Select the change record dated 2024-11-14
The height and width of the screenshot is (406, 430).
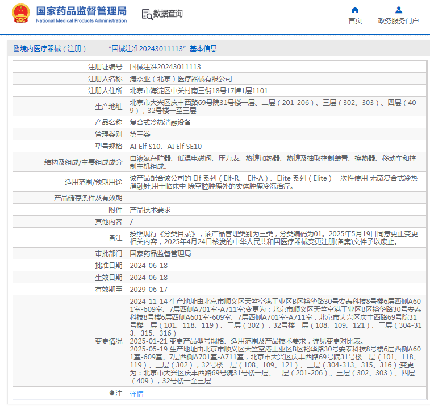pos(275,317)
